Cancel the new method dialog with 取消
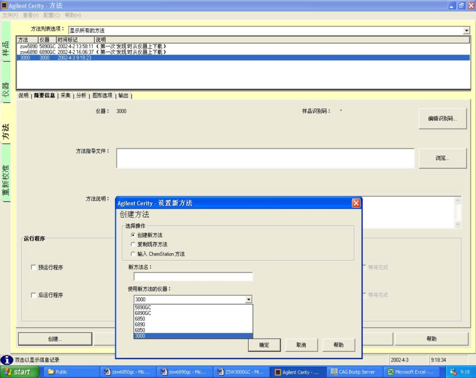Screen dimensions: 476x378 (301, 345)
